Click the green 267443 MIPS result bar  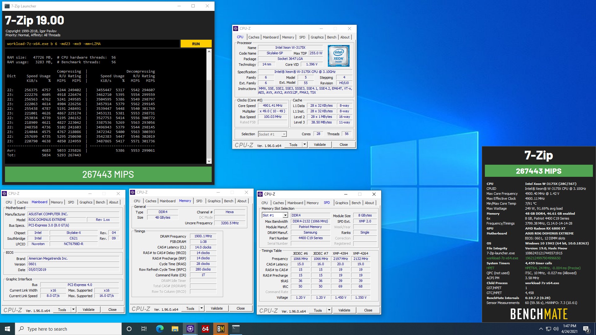point(108,174)
